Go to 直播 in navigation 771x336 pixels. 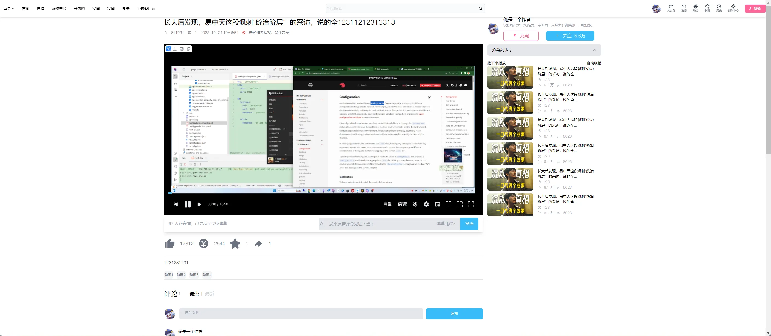(40, 8)
